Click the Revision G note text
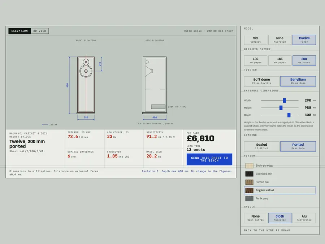The width and height of the screenshot is (325, 244). pyautogui.click(x=187, y=171)
